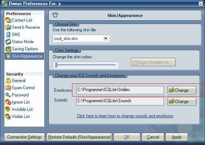
Task: Open Send & Receive preferences
Action: [26, 27]
